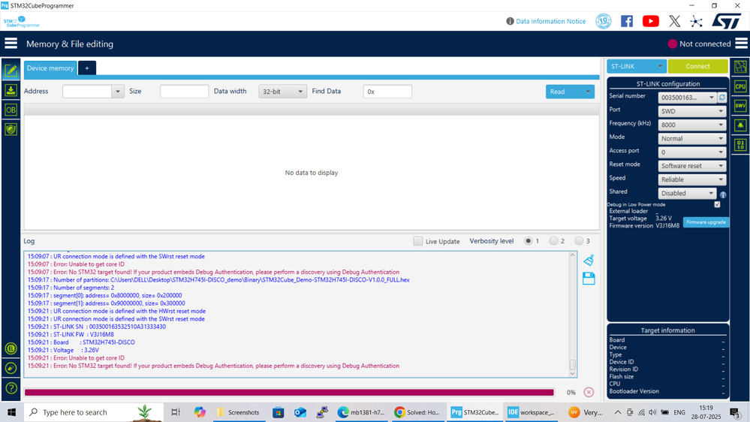The height and width of the screenshot is (422, 750).
Task: Open the circular sidebar icon above the log icon
Action: click(x=11, y=348)
